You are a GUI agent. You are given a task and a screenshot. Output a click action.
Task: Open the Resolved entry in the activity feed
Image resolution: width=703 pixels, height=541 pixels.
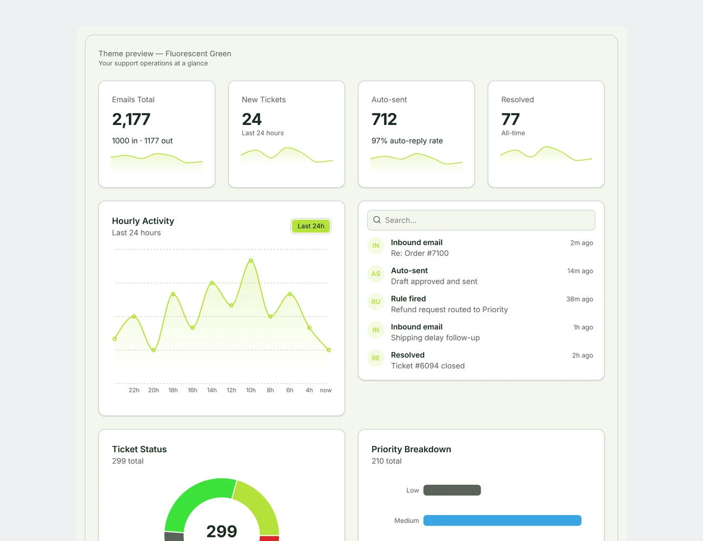click(408, 355)
